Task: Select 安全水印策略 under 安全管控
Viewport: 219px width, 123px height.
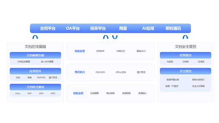Action: pos(198,86)
